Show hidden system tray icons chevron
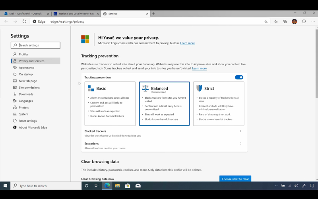318x199 pixels. point(276,185)
